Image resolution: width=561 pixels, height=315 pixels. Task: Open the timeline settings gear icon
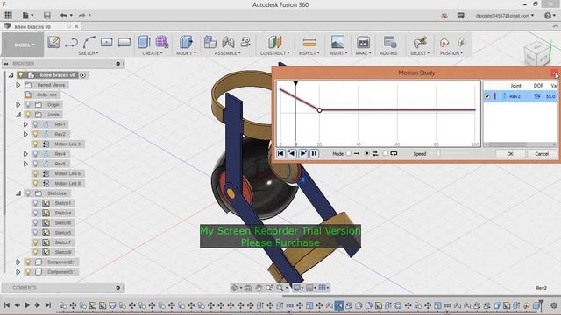554,305
